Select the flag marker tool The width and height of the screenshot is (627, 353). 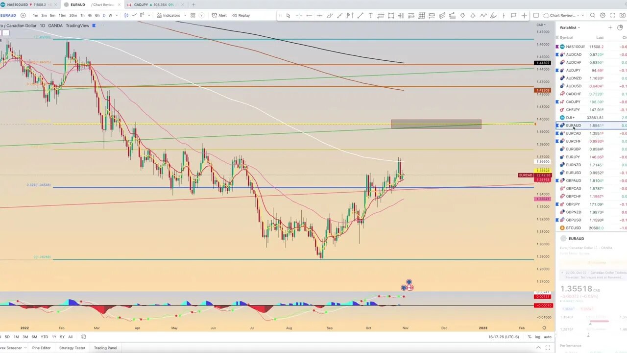(x=514, y=16)
